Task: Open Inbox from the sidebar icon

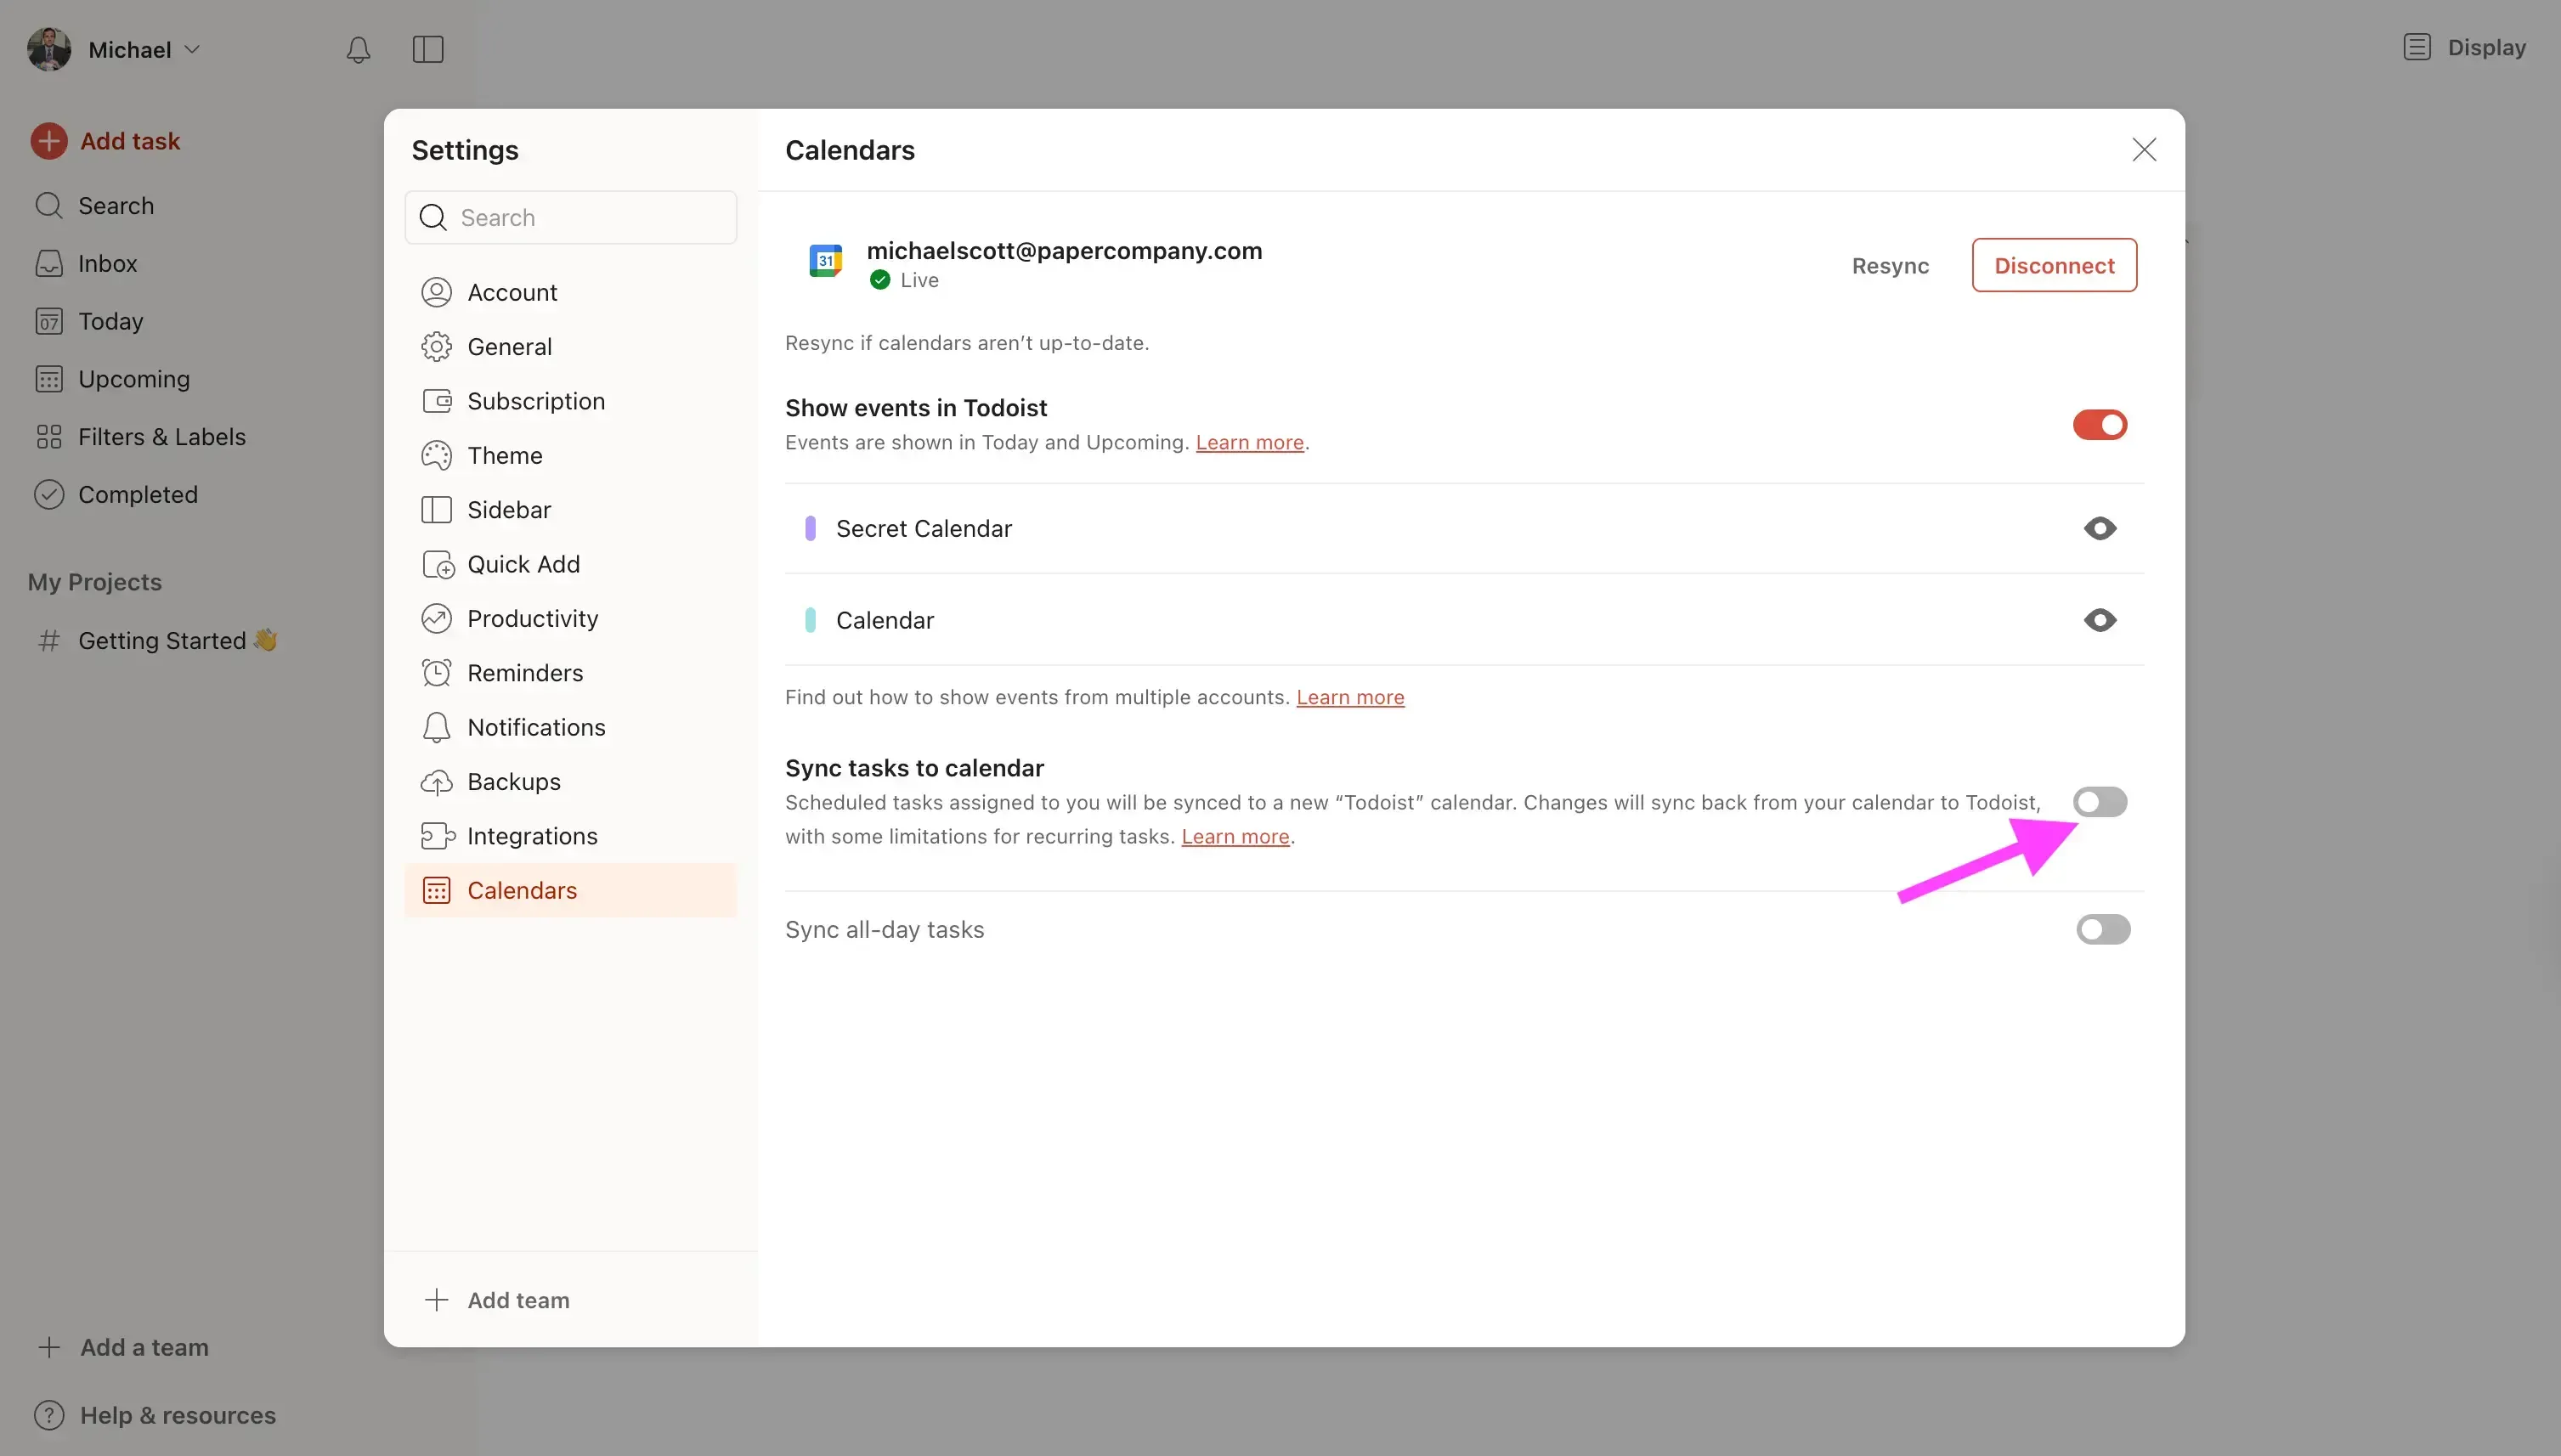Action: (x=49, y=262)
